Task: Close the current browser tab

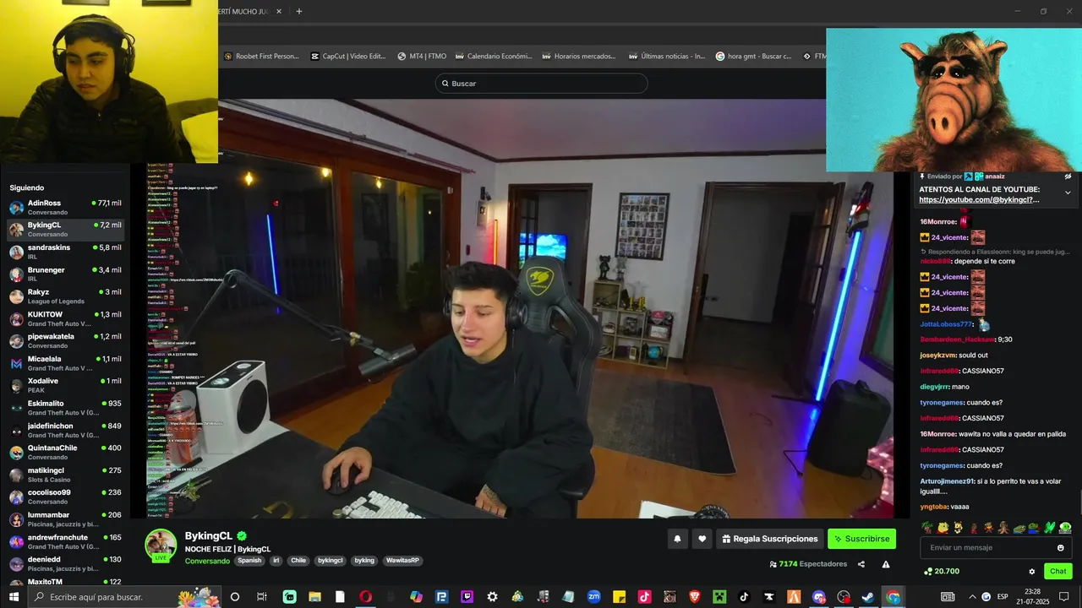Action: (279, 11)
